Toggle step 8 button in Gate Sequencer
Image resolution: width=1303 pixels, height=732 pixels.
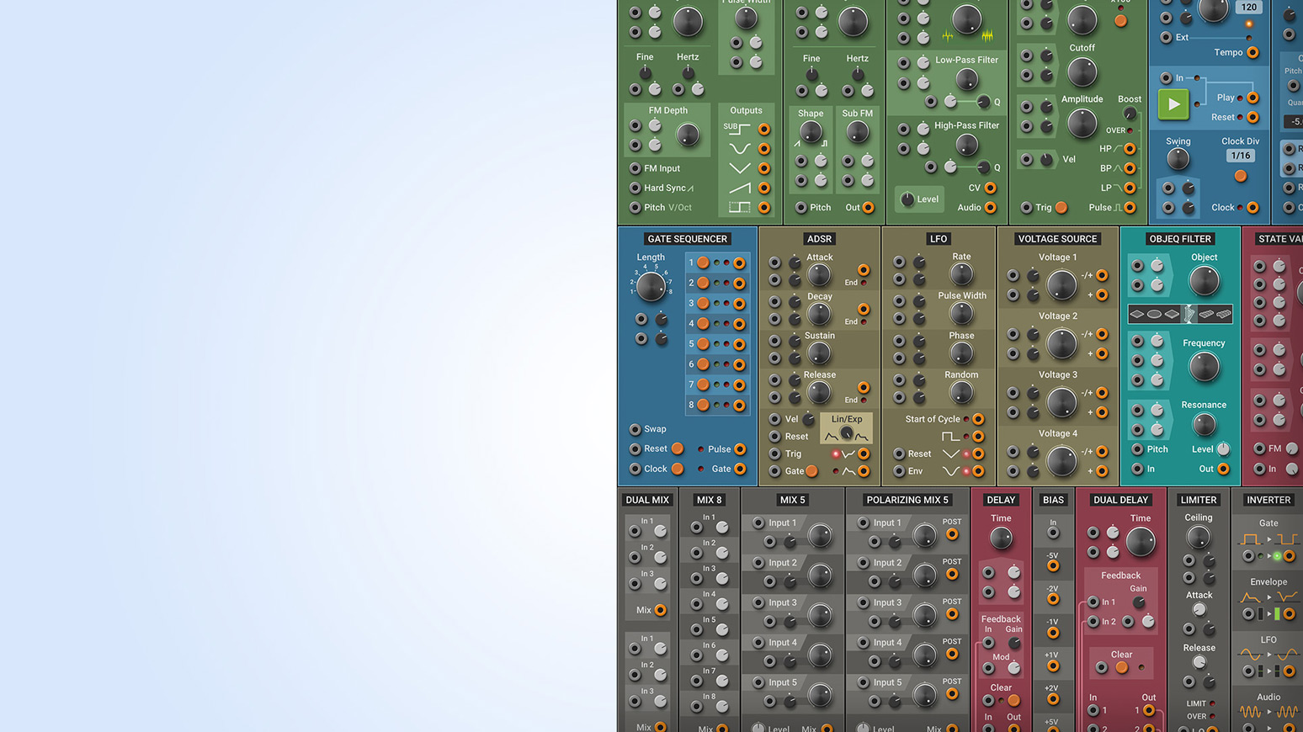coord(703,405)
